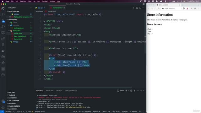Click the editor horizontal scrollbar

(88, 88)
